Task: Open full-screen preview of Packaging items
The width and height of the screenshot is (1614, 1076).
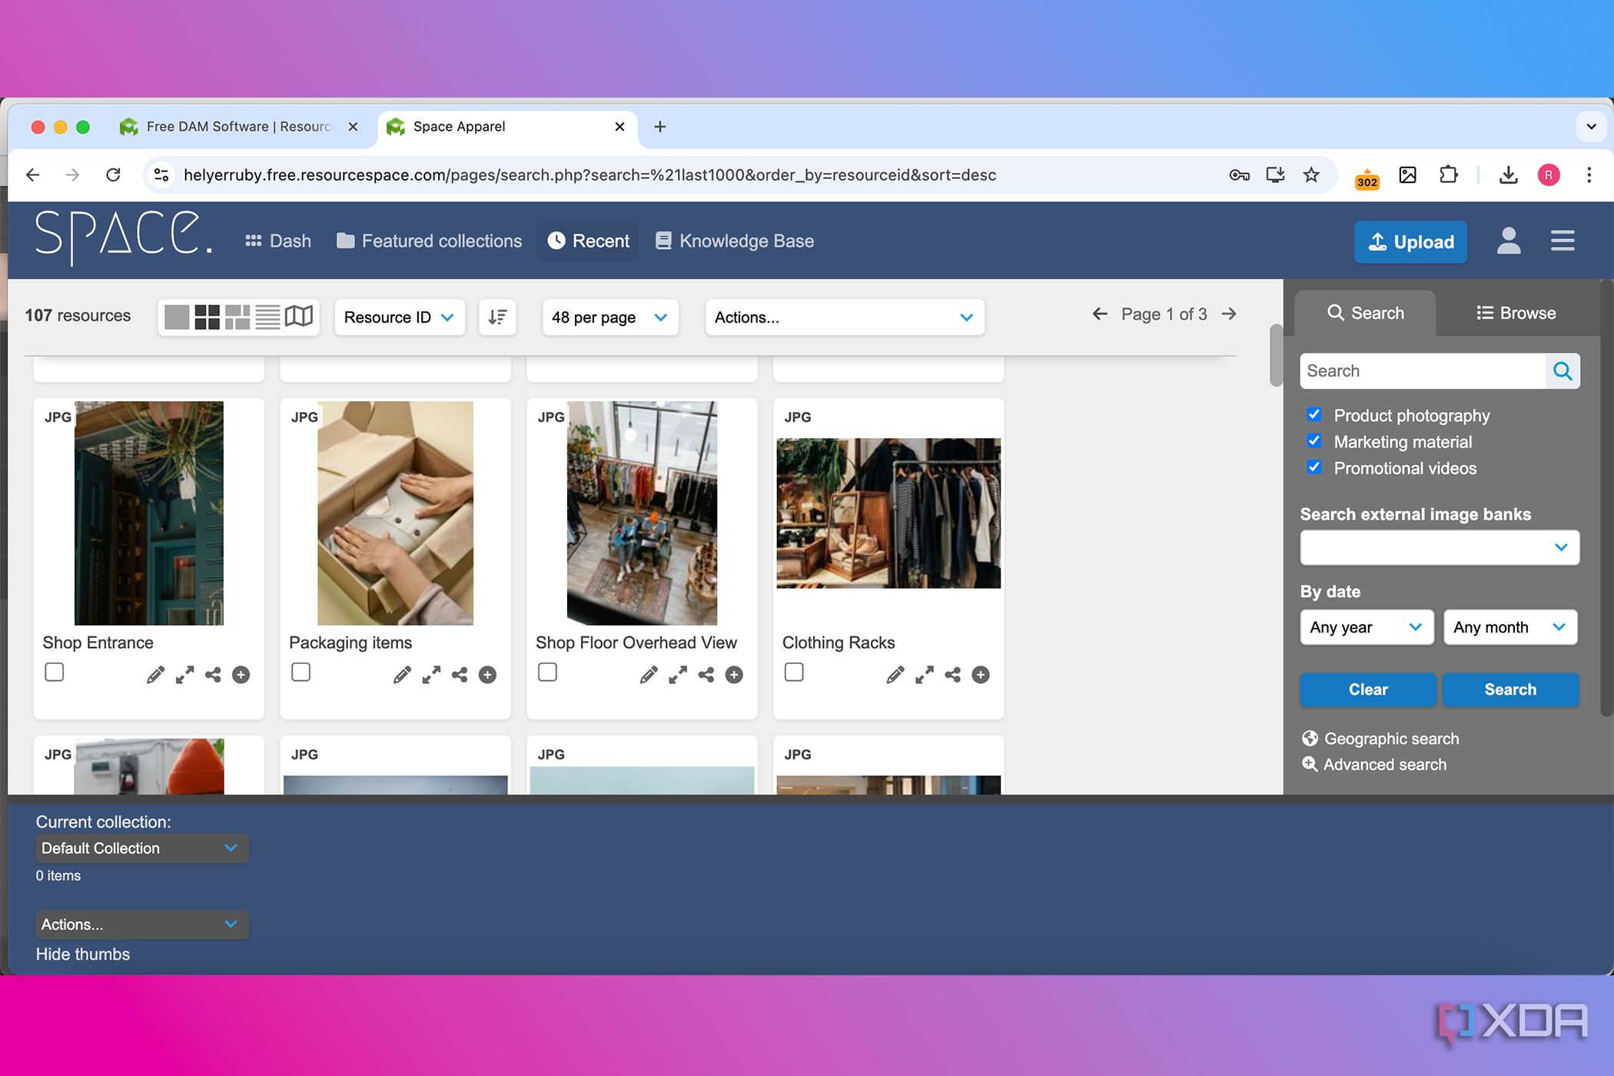Action: pyautogui.click(x=431, y=675)
